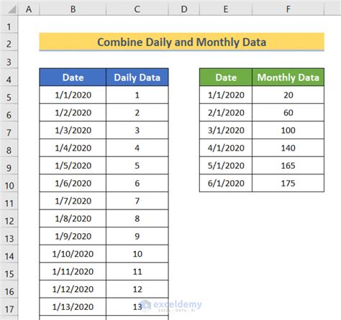Select the daily data value 8
Image resolution: width=341 pixels, height=320 pixels.
point(137,219)
